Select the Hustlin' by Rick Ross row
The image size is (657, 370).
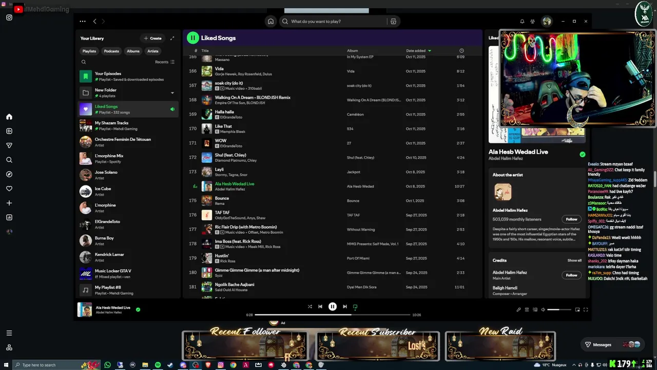332,258
